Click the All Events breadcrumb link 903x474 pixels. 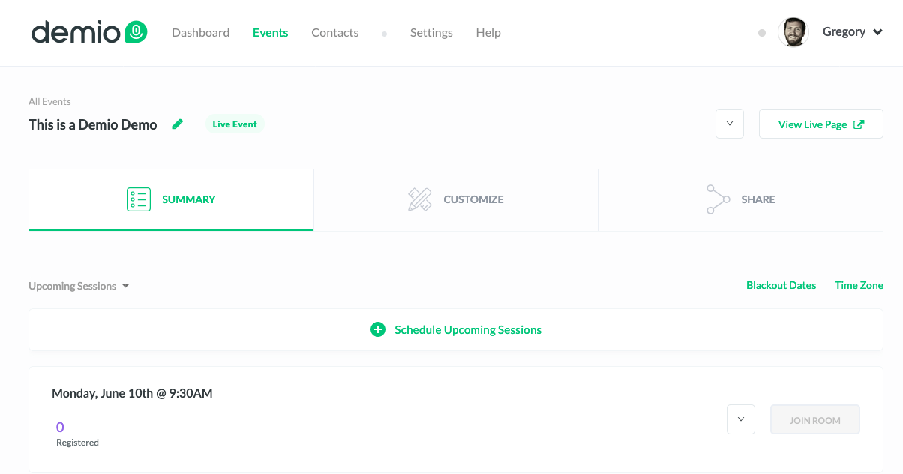coord(49,101)
